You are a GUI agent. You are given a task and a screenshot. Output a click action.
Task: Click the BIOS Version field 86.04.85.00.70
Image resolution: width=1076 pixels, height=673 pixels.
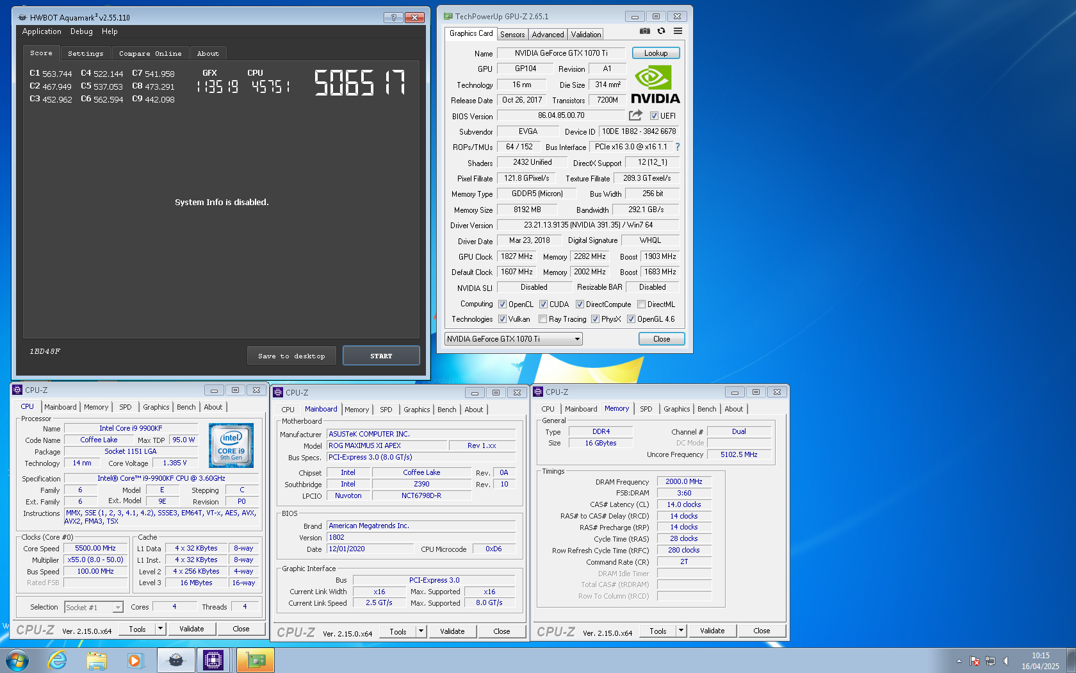561,115
